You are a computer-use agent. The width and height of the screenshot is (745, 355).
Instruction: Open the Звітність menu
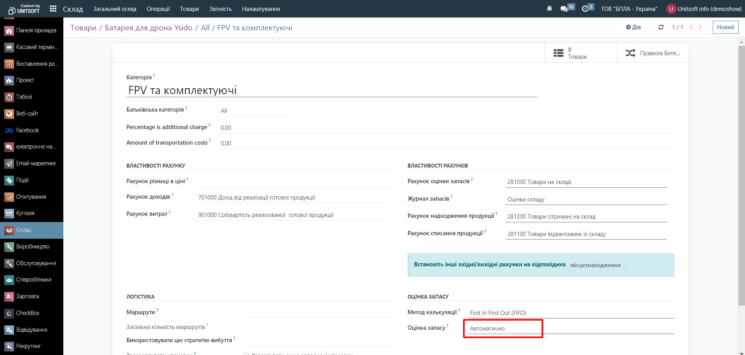click(x=220, y=9)
